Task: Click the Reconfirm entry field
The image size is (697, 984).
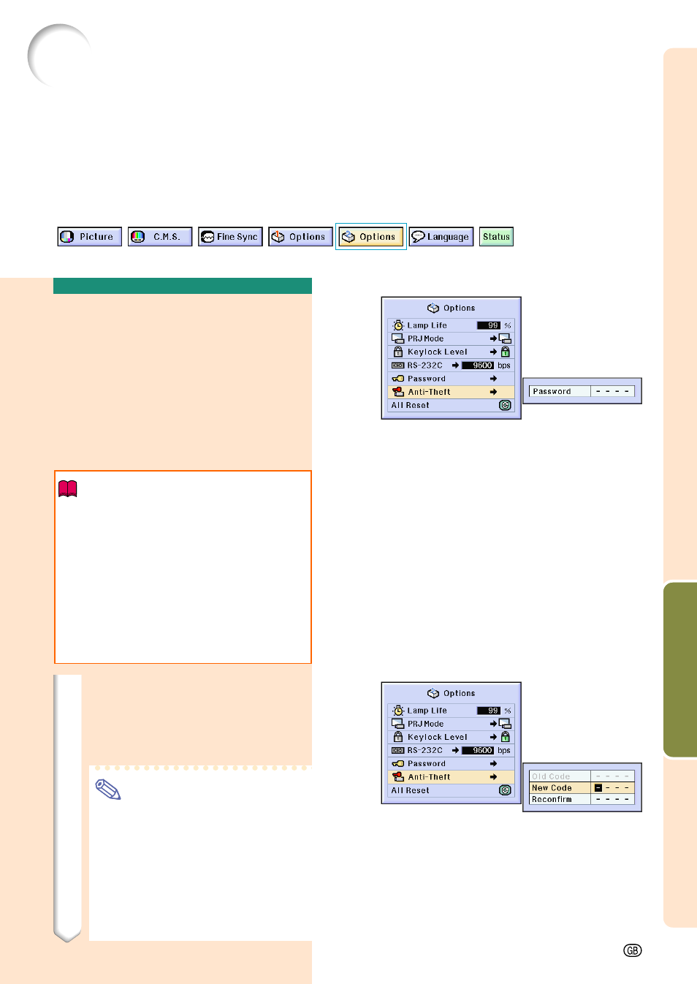Action: pos(612,799)
